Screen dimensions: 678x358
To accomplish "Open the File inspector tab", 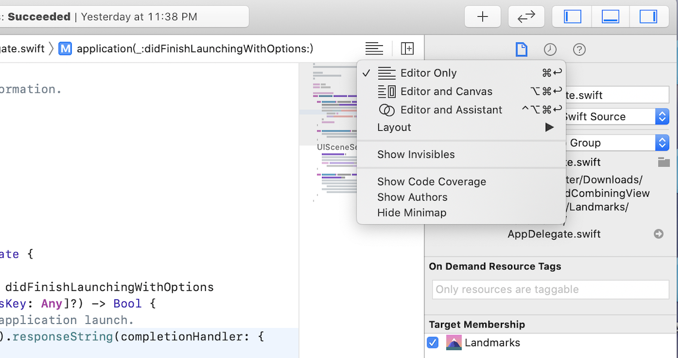I will click(521, 50).
